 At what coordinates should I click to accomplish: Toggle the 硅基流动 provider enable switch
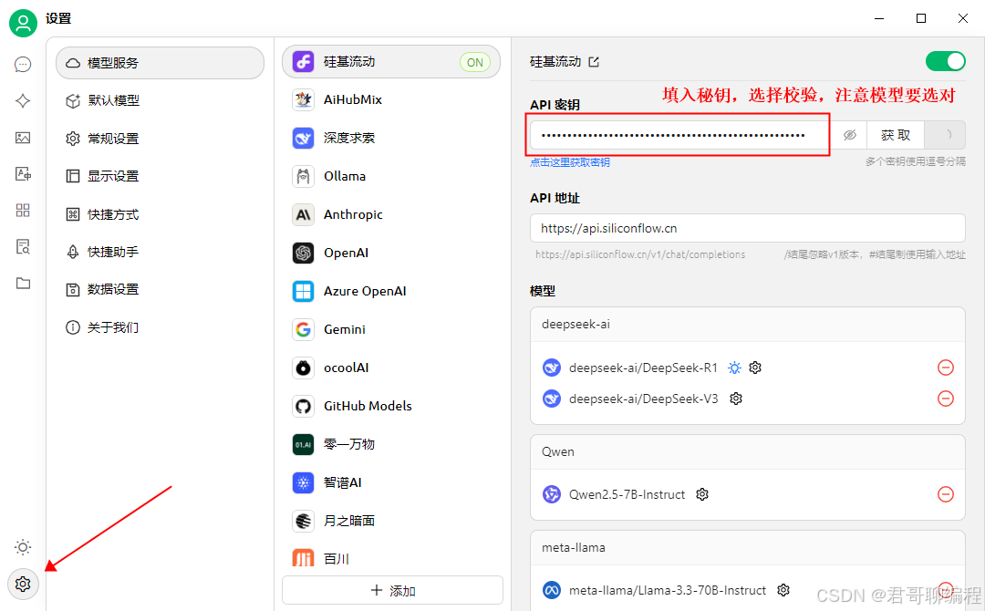pyautogui.click(x=946, y=61)
